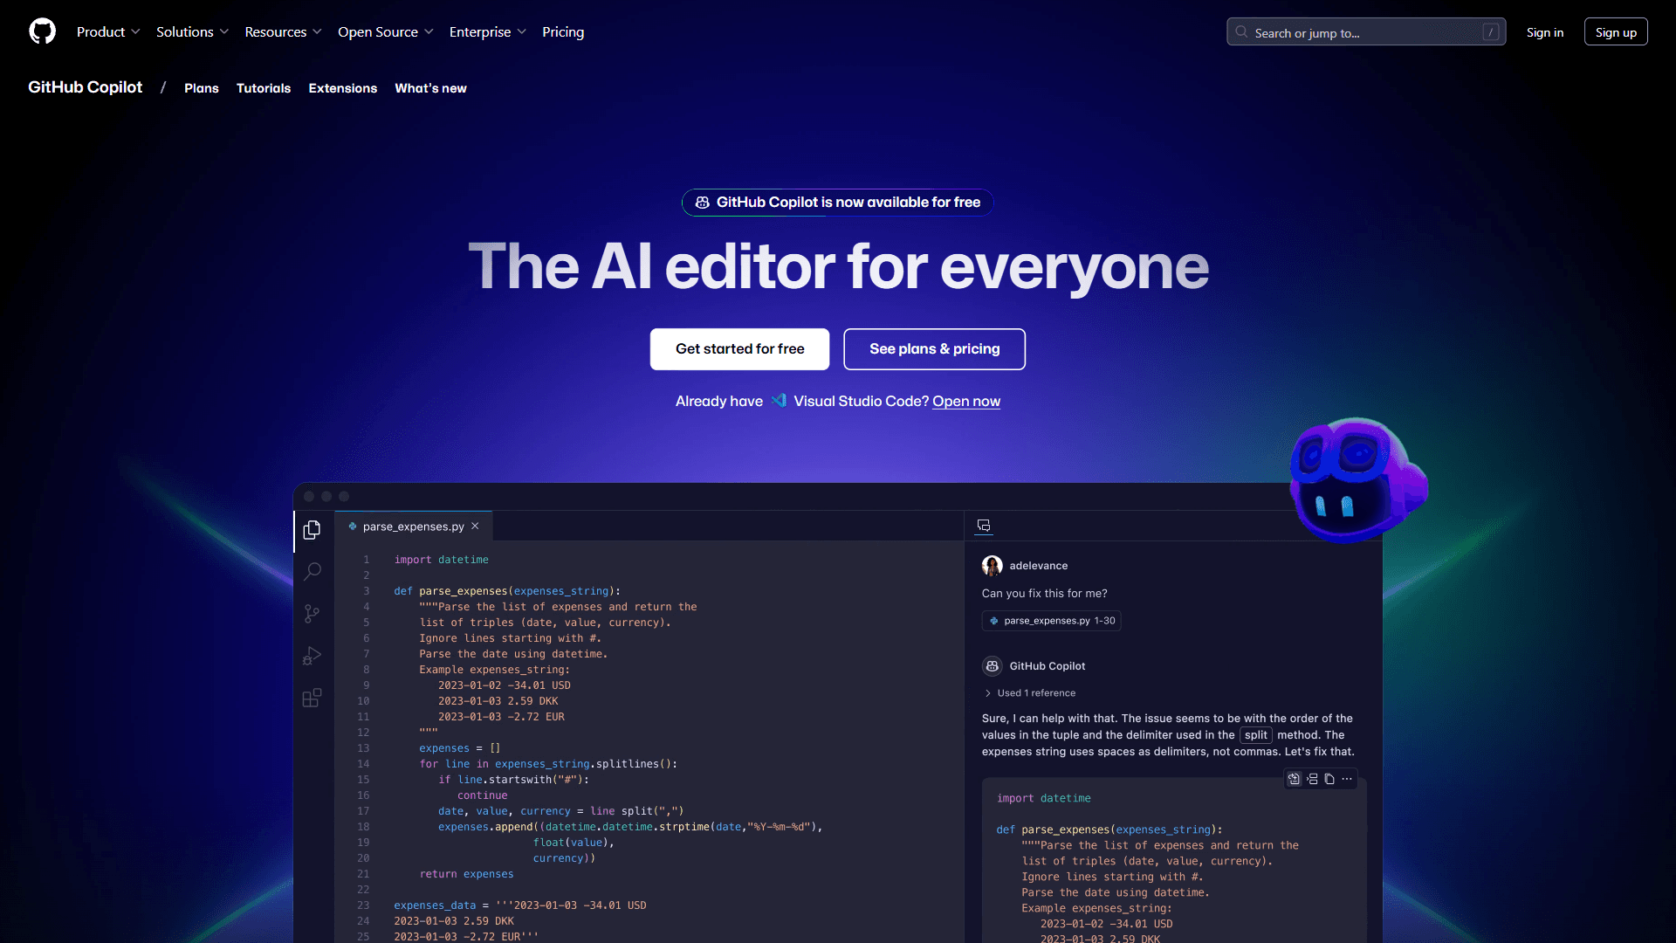Click the extensions icon in sidebar
The width and height of the screenshot is (1676, 943).
313,698
